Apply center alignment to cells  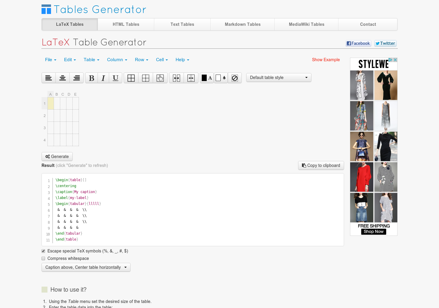click(63, 78)
